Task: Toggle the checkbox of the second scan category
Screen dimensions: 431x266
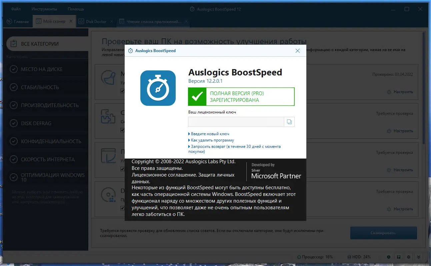Action: (122, 129)
